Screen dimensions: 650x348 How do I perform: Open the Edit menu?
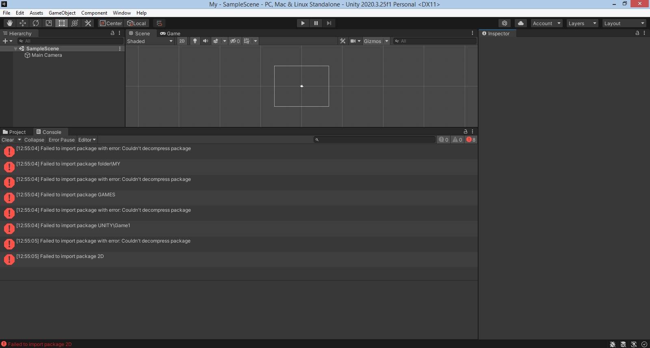[x=20, y=13]
